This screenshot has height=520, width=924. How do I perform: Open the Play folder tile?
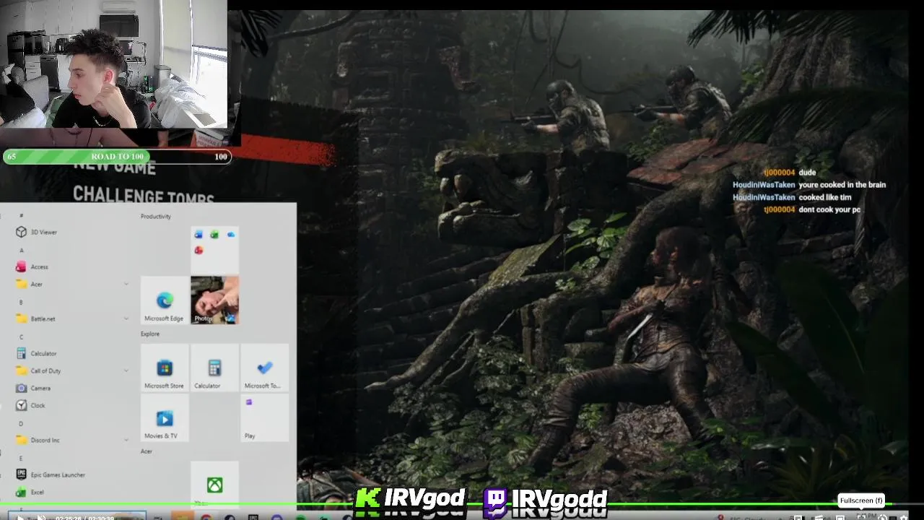[x=264, y=417]
